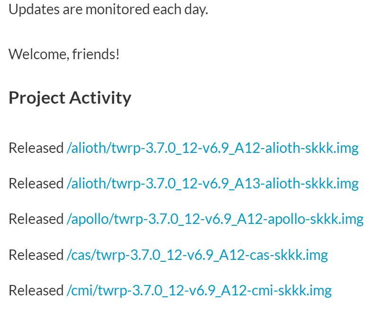Select the word 'Project' in the heading
The height and width of the screenshot is (320, 387).
pos(37,98)
